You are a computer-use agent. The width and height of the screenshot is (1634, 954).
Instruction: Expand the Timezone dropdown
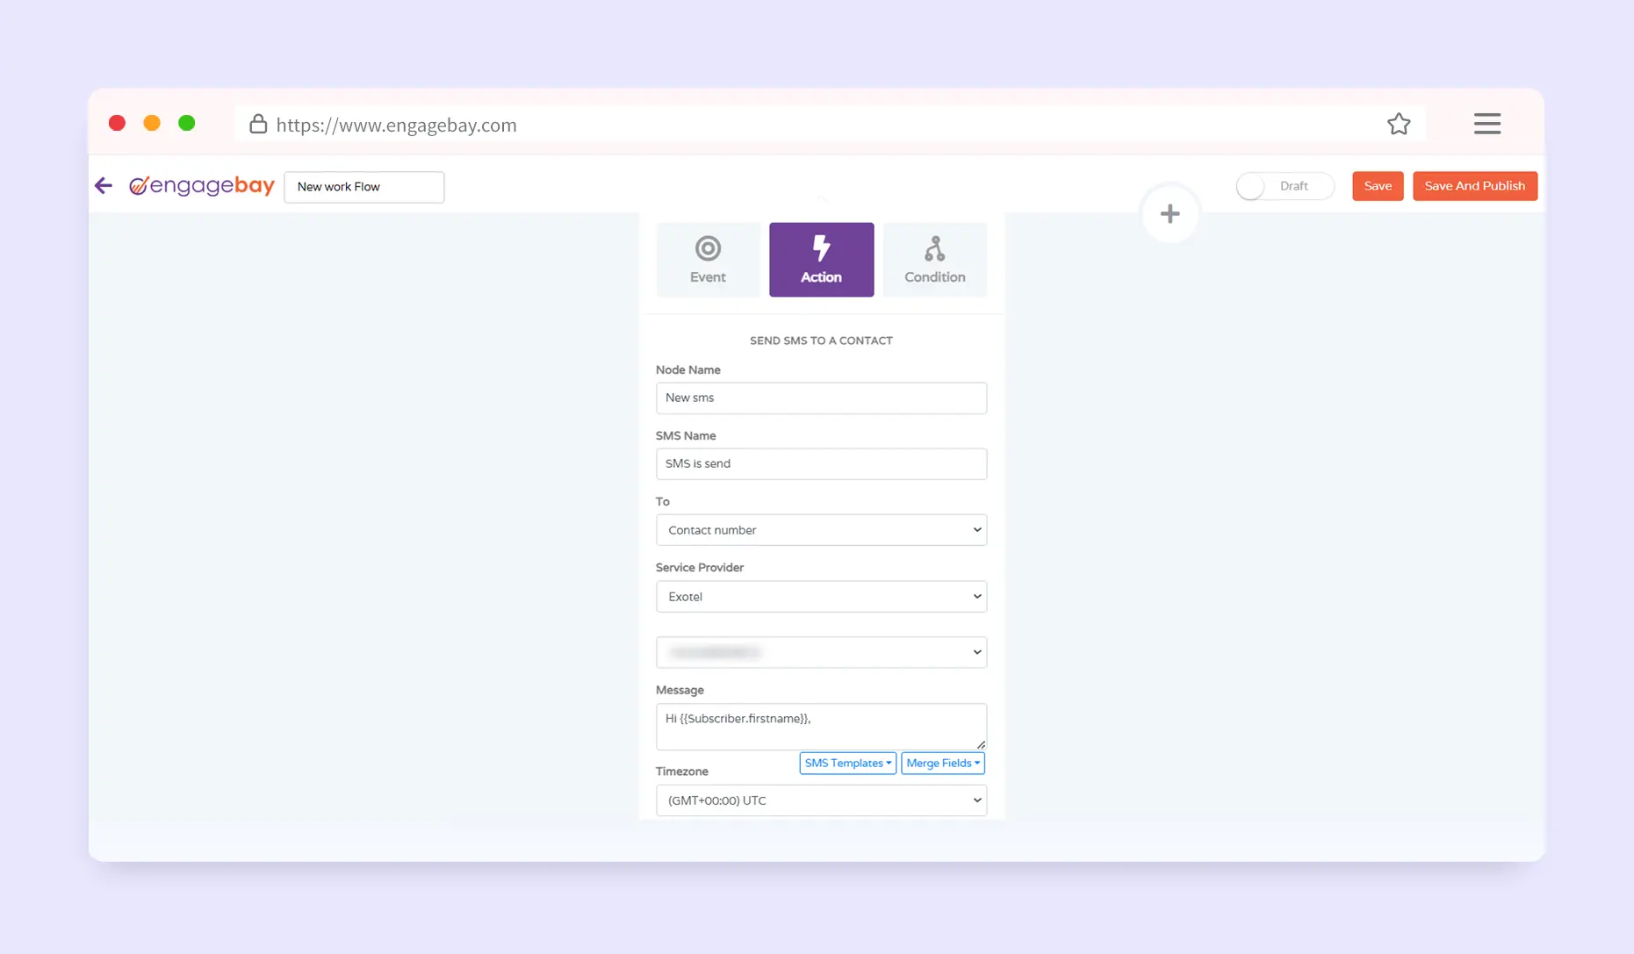coord(820,800)
